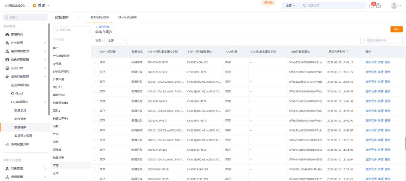Expand the 角色权限管理 menu chevron
The height and width of the screenshot is (181, 406).
point(45,60)
